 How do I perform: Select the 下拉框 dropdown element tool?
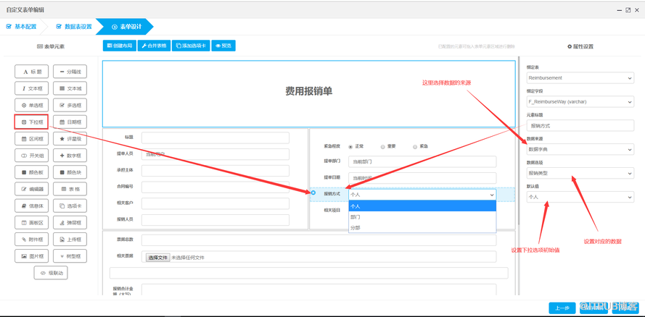point(32,122)
